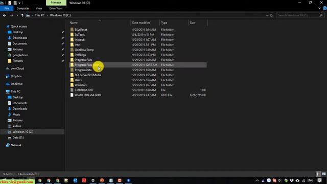
Task: Open Dropbox in navigation pane
Action: (x=16, y=76)
